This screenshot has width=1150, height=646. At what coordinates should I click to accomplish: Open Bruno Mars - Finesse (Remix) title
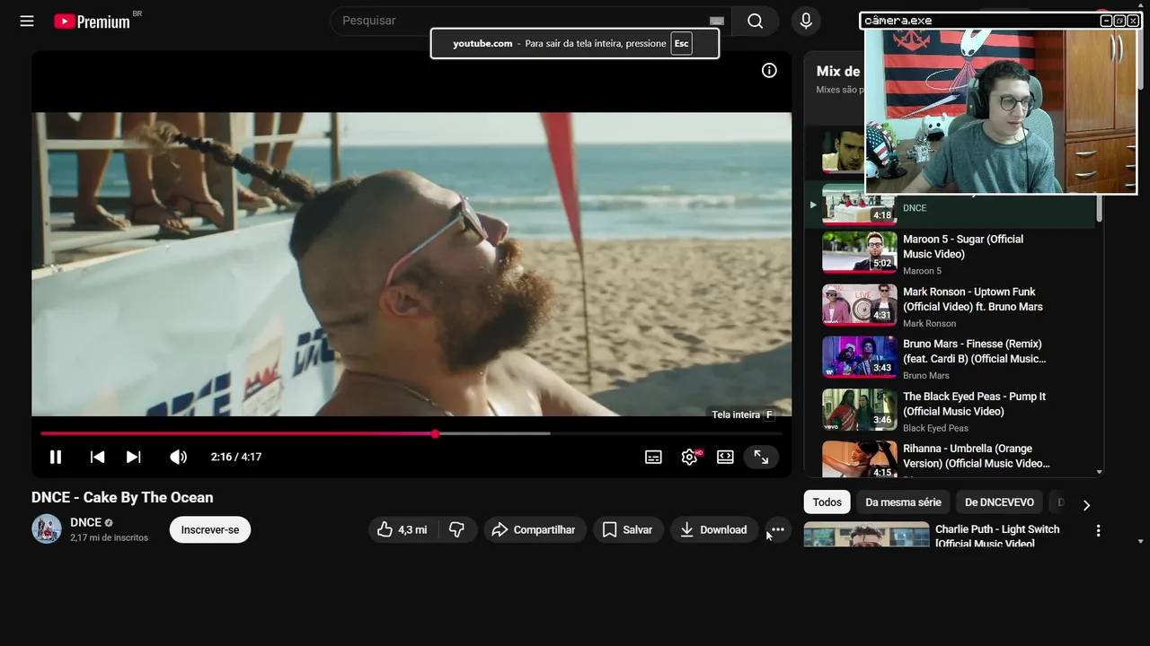click(974, 351)
